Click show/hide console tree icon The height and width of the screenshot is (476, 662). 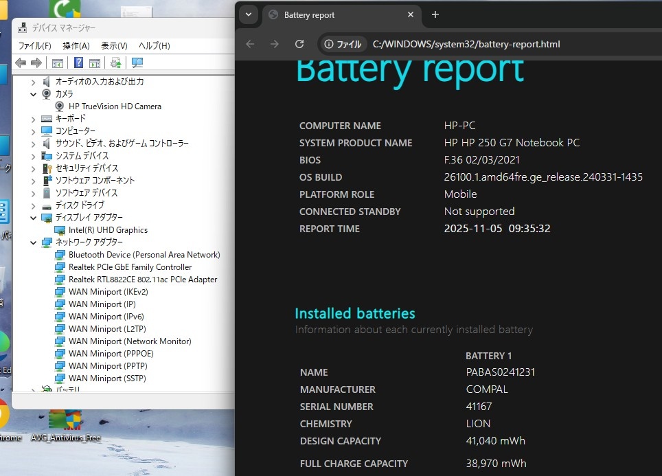[x=58, y=63]
